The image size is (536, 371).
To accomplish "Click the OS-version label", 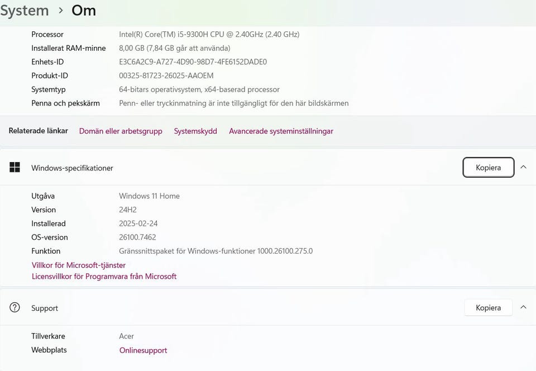I will point(50,237).
